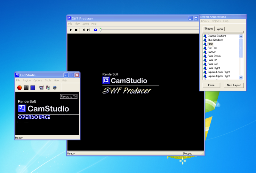Click the CamStudio title bar icon
This screenshot has height=173, width=256.
tap(17, 75)
